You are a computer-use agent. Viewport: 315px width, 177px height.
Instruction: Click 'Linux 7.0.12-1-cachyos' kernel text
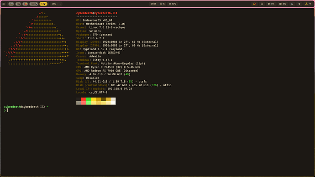click(107, 27)
